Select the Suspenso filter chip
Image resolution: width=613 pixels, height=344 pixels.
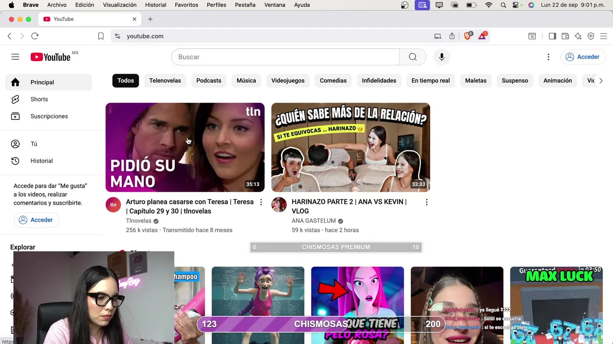[x=515, y=81]
